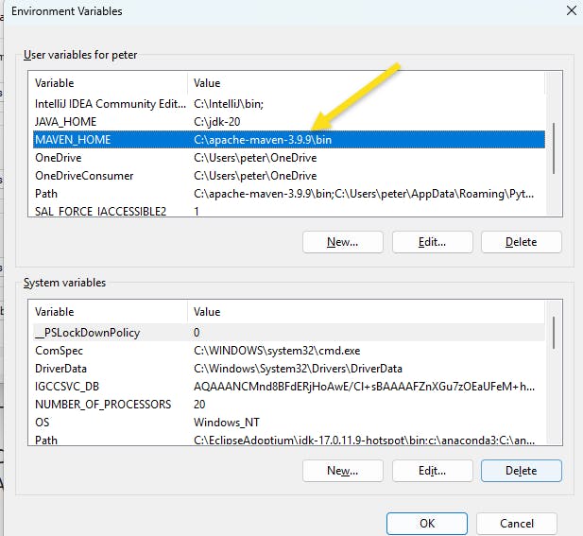Click New under System variables
This screenshot has width=583, height=536.
coord(342,471)
